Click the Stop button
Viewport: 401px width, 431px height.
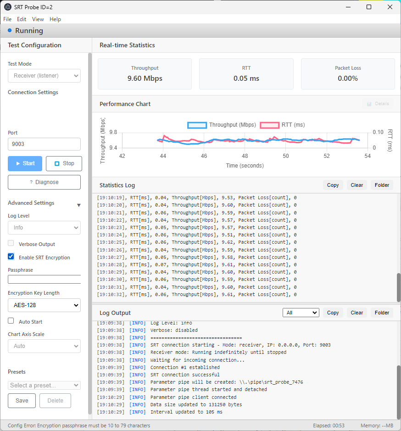(64, 163)
